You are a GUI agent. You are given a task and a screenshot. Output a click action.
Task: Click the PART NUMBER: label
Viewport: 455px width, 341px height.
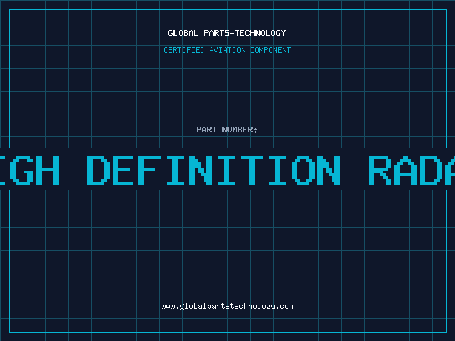(x=227, y=130)
